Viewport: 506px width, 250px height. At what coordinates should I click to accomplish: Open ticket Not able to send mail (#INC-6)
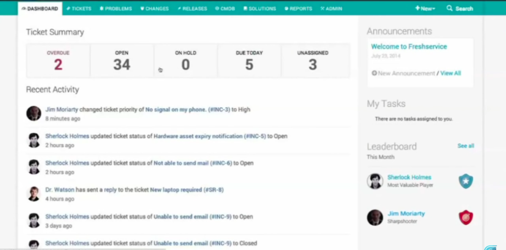tap(193, 163)
